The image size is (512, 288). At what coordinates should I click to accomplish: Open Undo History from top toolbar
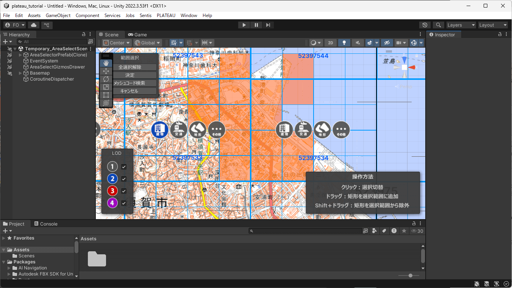425,25
